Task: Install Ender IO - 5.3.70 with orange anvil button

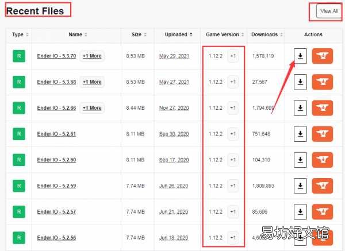Action: [323, 56]
